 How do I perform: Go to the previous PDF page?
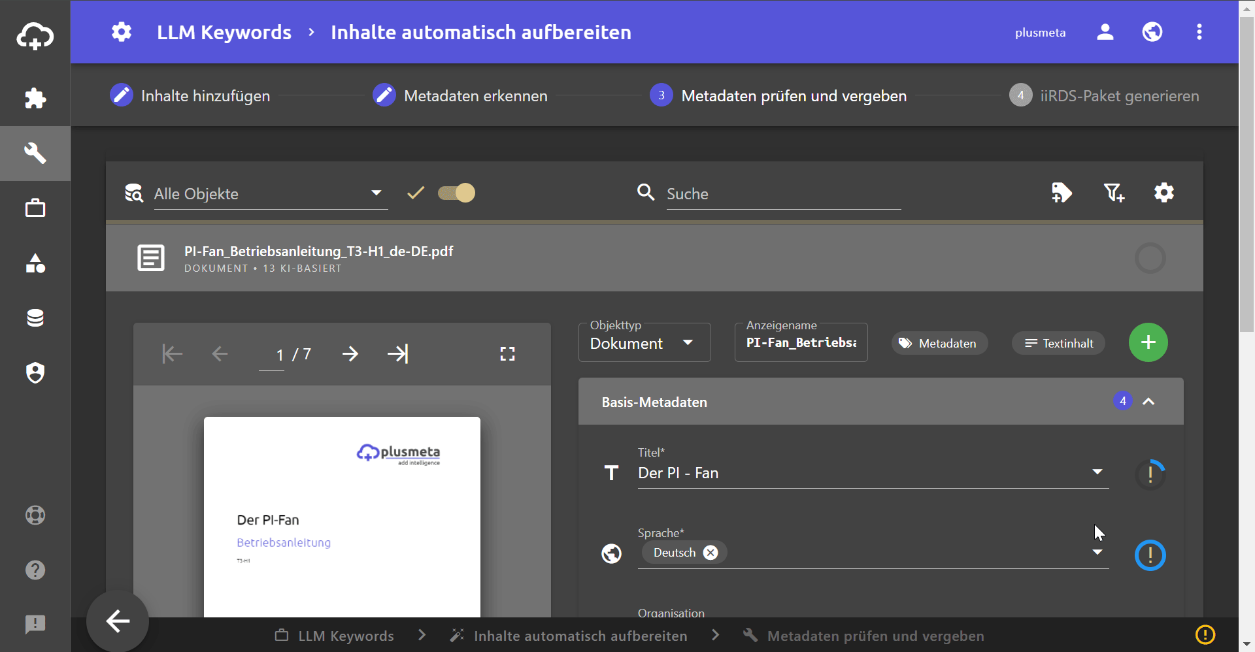[220, 354]
